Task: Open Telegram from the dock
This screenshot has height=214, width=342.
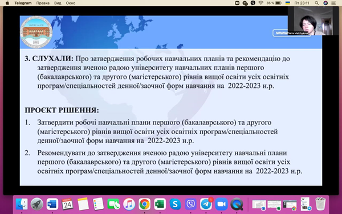Action: tap(206, 204)
